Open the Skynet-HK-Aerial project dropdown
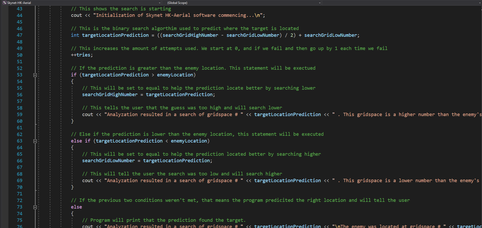The height and width of the screenshot is (228, 482). [x=159, y=3]
